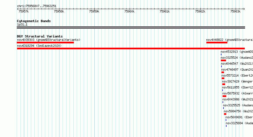Click the nsv4048822 variant label
This screenshot has width=253, height=137.
(x=229, y=40)
